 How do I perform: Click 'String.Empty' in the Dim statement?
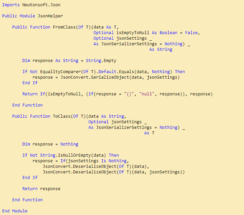coord(101,61)
